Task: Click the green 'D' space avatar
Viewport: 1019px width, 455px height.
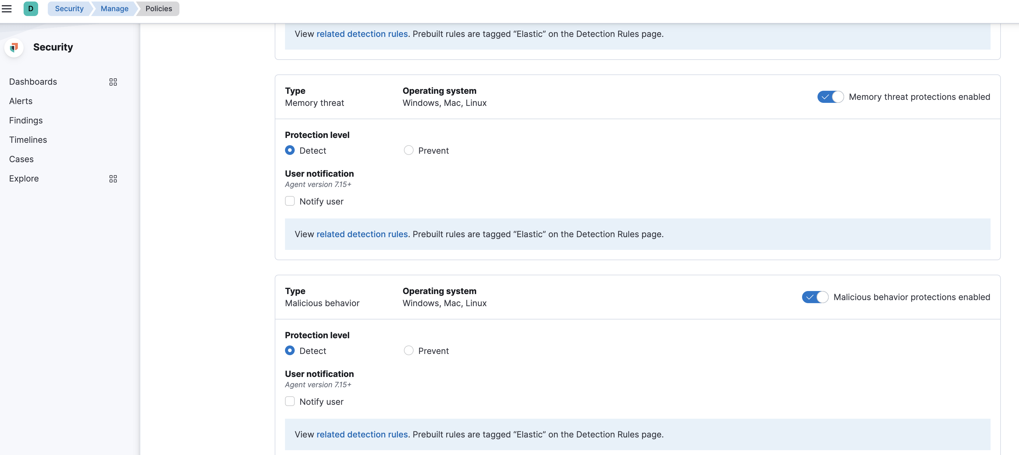Action: (x=31, y=9)
